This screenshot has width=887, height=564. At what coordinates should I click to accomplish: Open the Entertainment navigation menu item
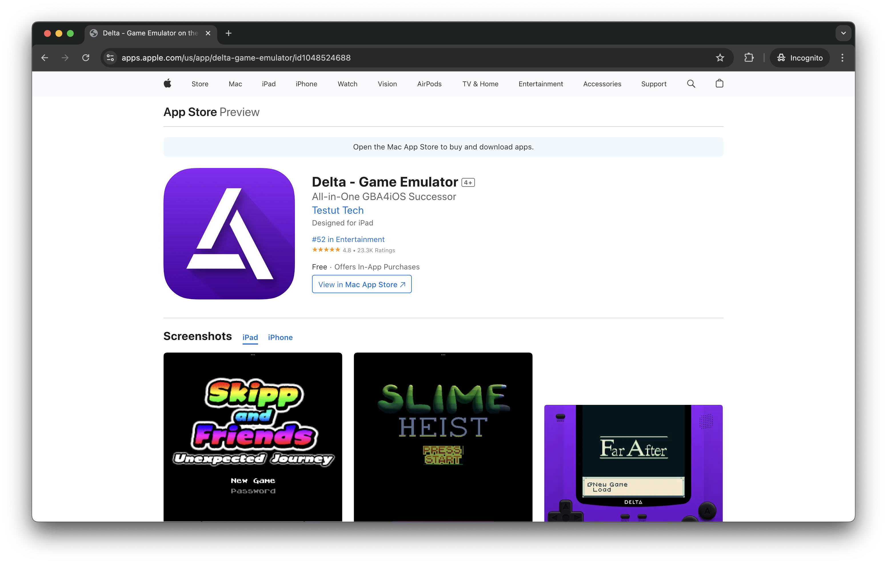coord(540,84)
